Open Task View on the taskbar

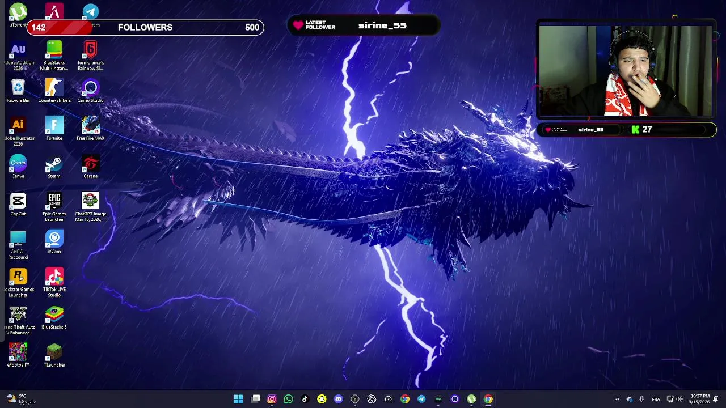point(255,399)
